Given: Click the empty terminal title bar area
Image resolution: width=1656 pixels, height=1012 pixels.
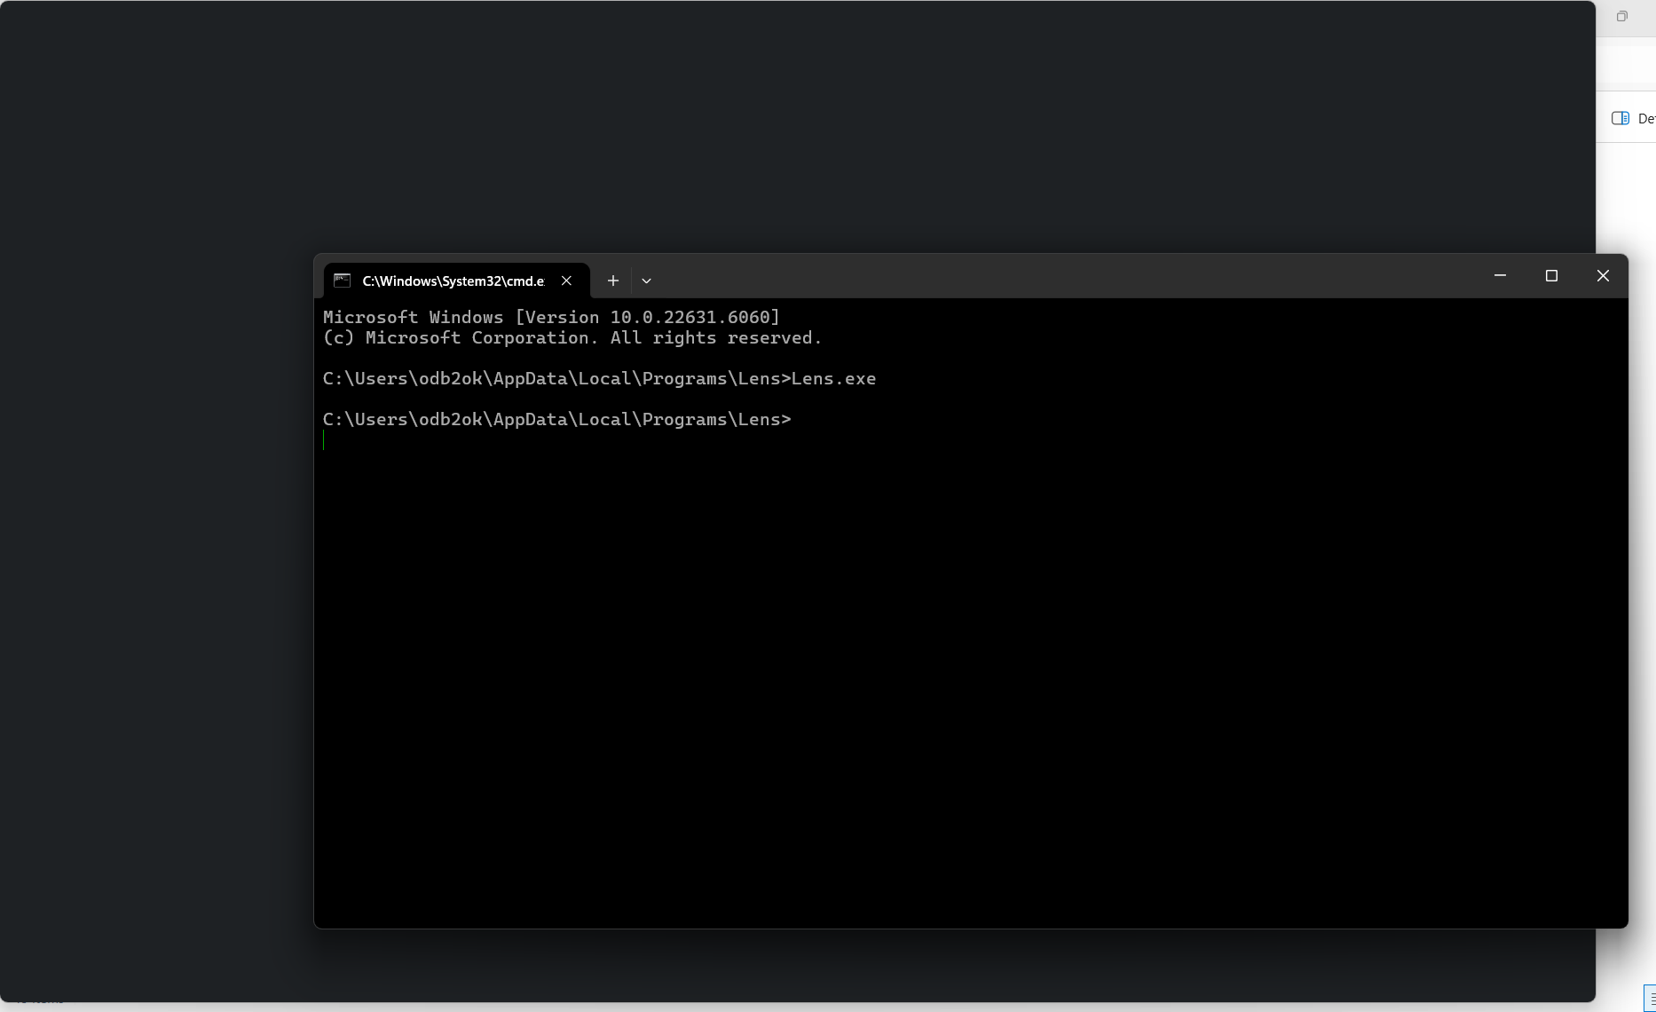Looking at the screenshot, I should pos(1065,276).
